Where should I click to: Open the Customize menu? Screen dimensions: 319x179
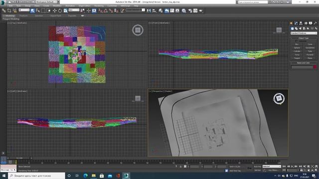pyautogui.click(x=112, y=5)
